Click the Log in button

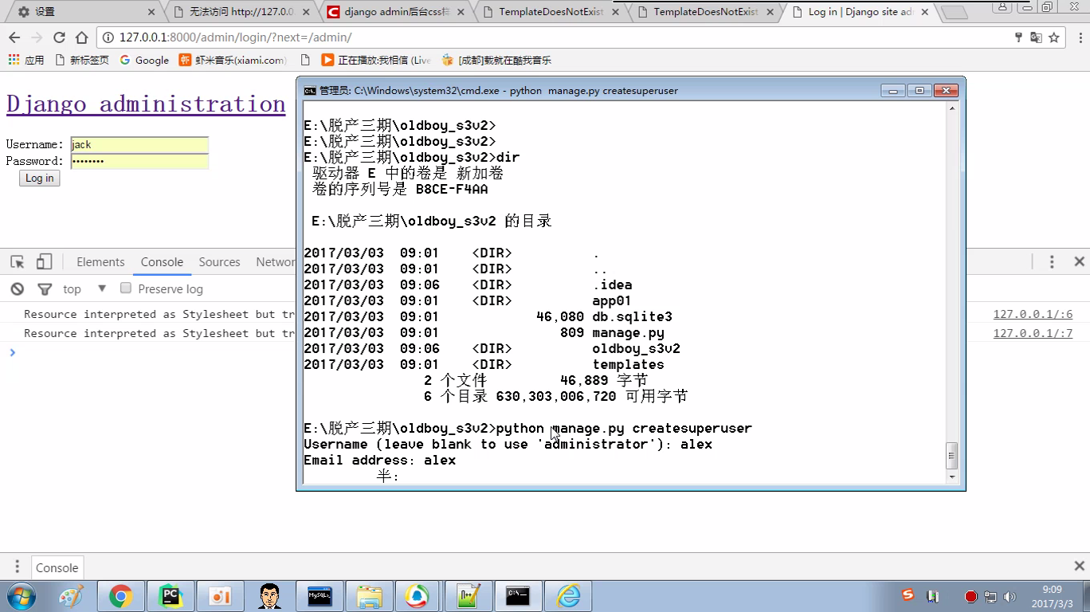39,178
